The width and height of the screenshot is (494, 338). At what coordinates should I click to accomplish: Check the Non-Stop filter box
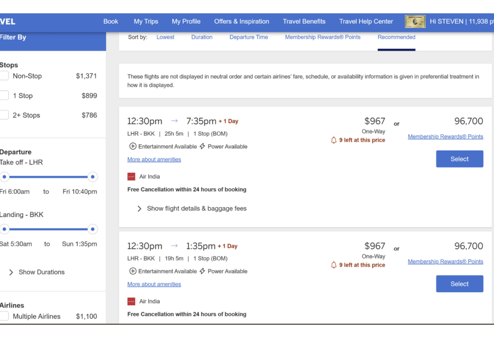coord(4,76)
